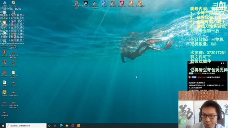Close the danmaku assistant panel
Image resolution: width=228 pixels, height=128 pixels.
[x=226, y=63]
